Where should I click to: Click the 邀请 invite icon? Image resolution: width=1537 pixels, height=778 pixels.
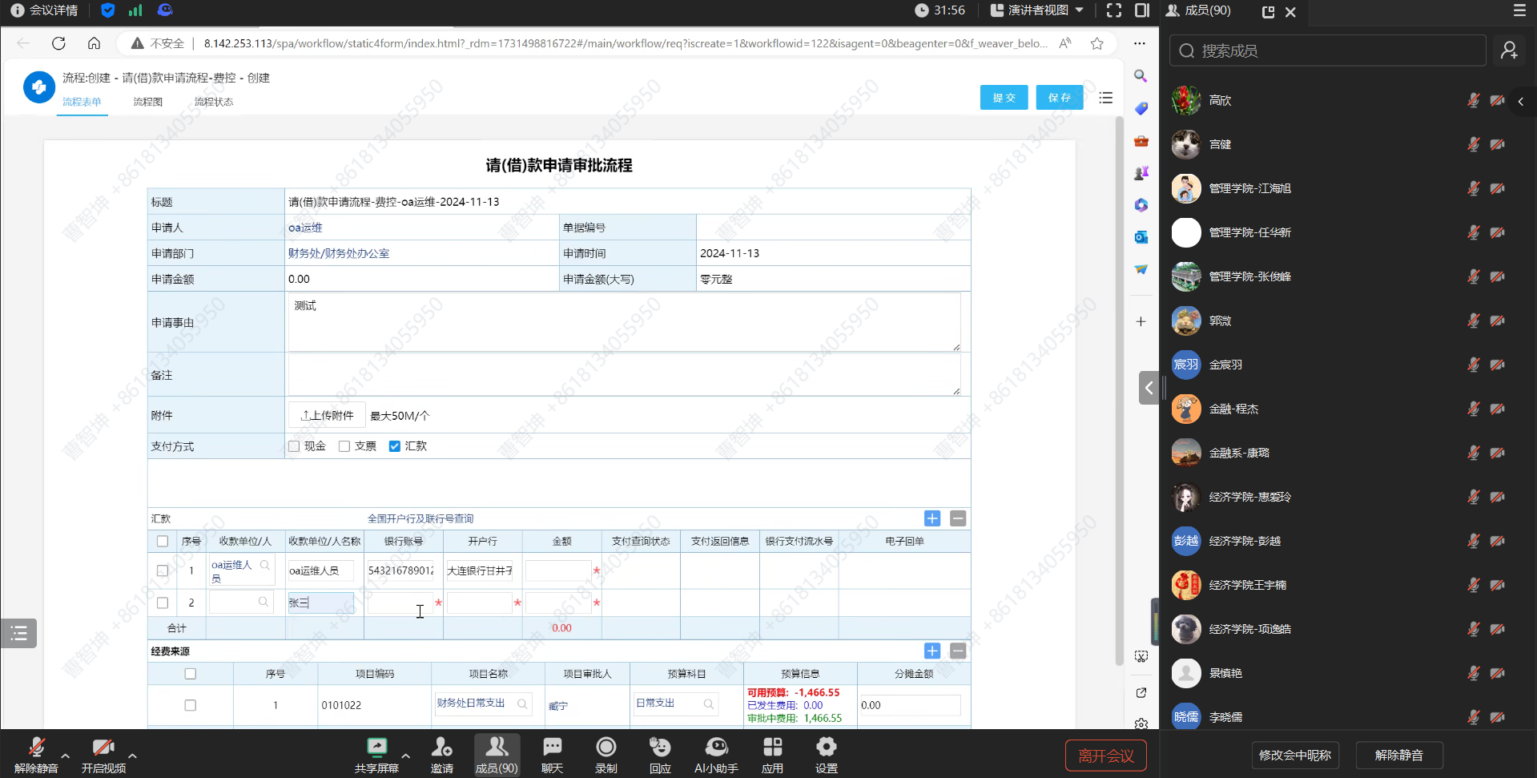click(441, 748)
